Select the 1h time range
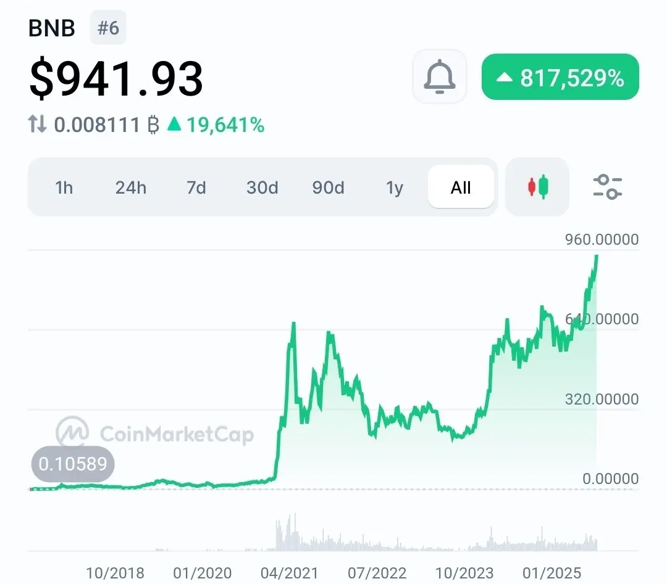The image size is (667, 584). coord(64,187)
